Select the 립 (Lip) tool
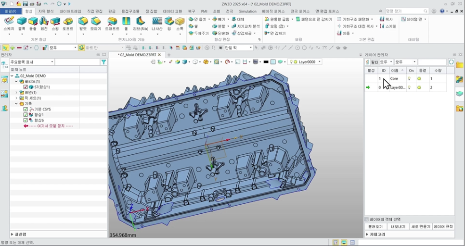The image size is (465, 246). [169, 21]
